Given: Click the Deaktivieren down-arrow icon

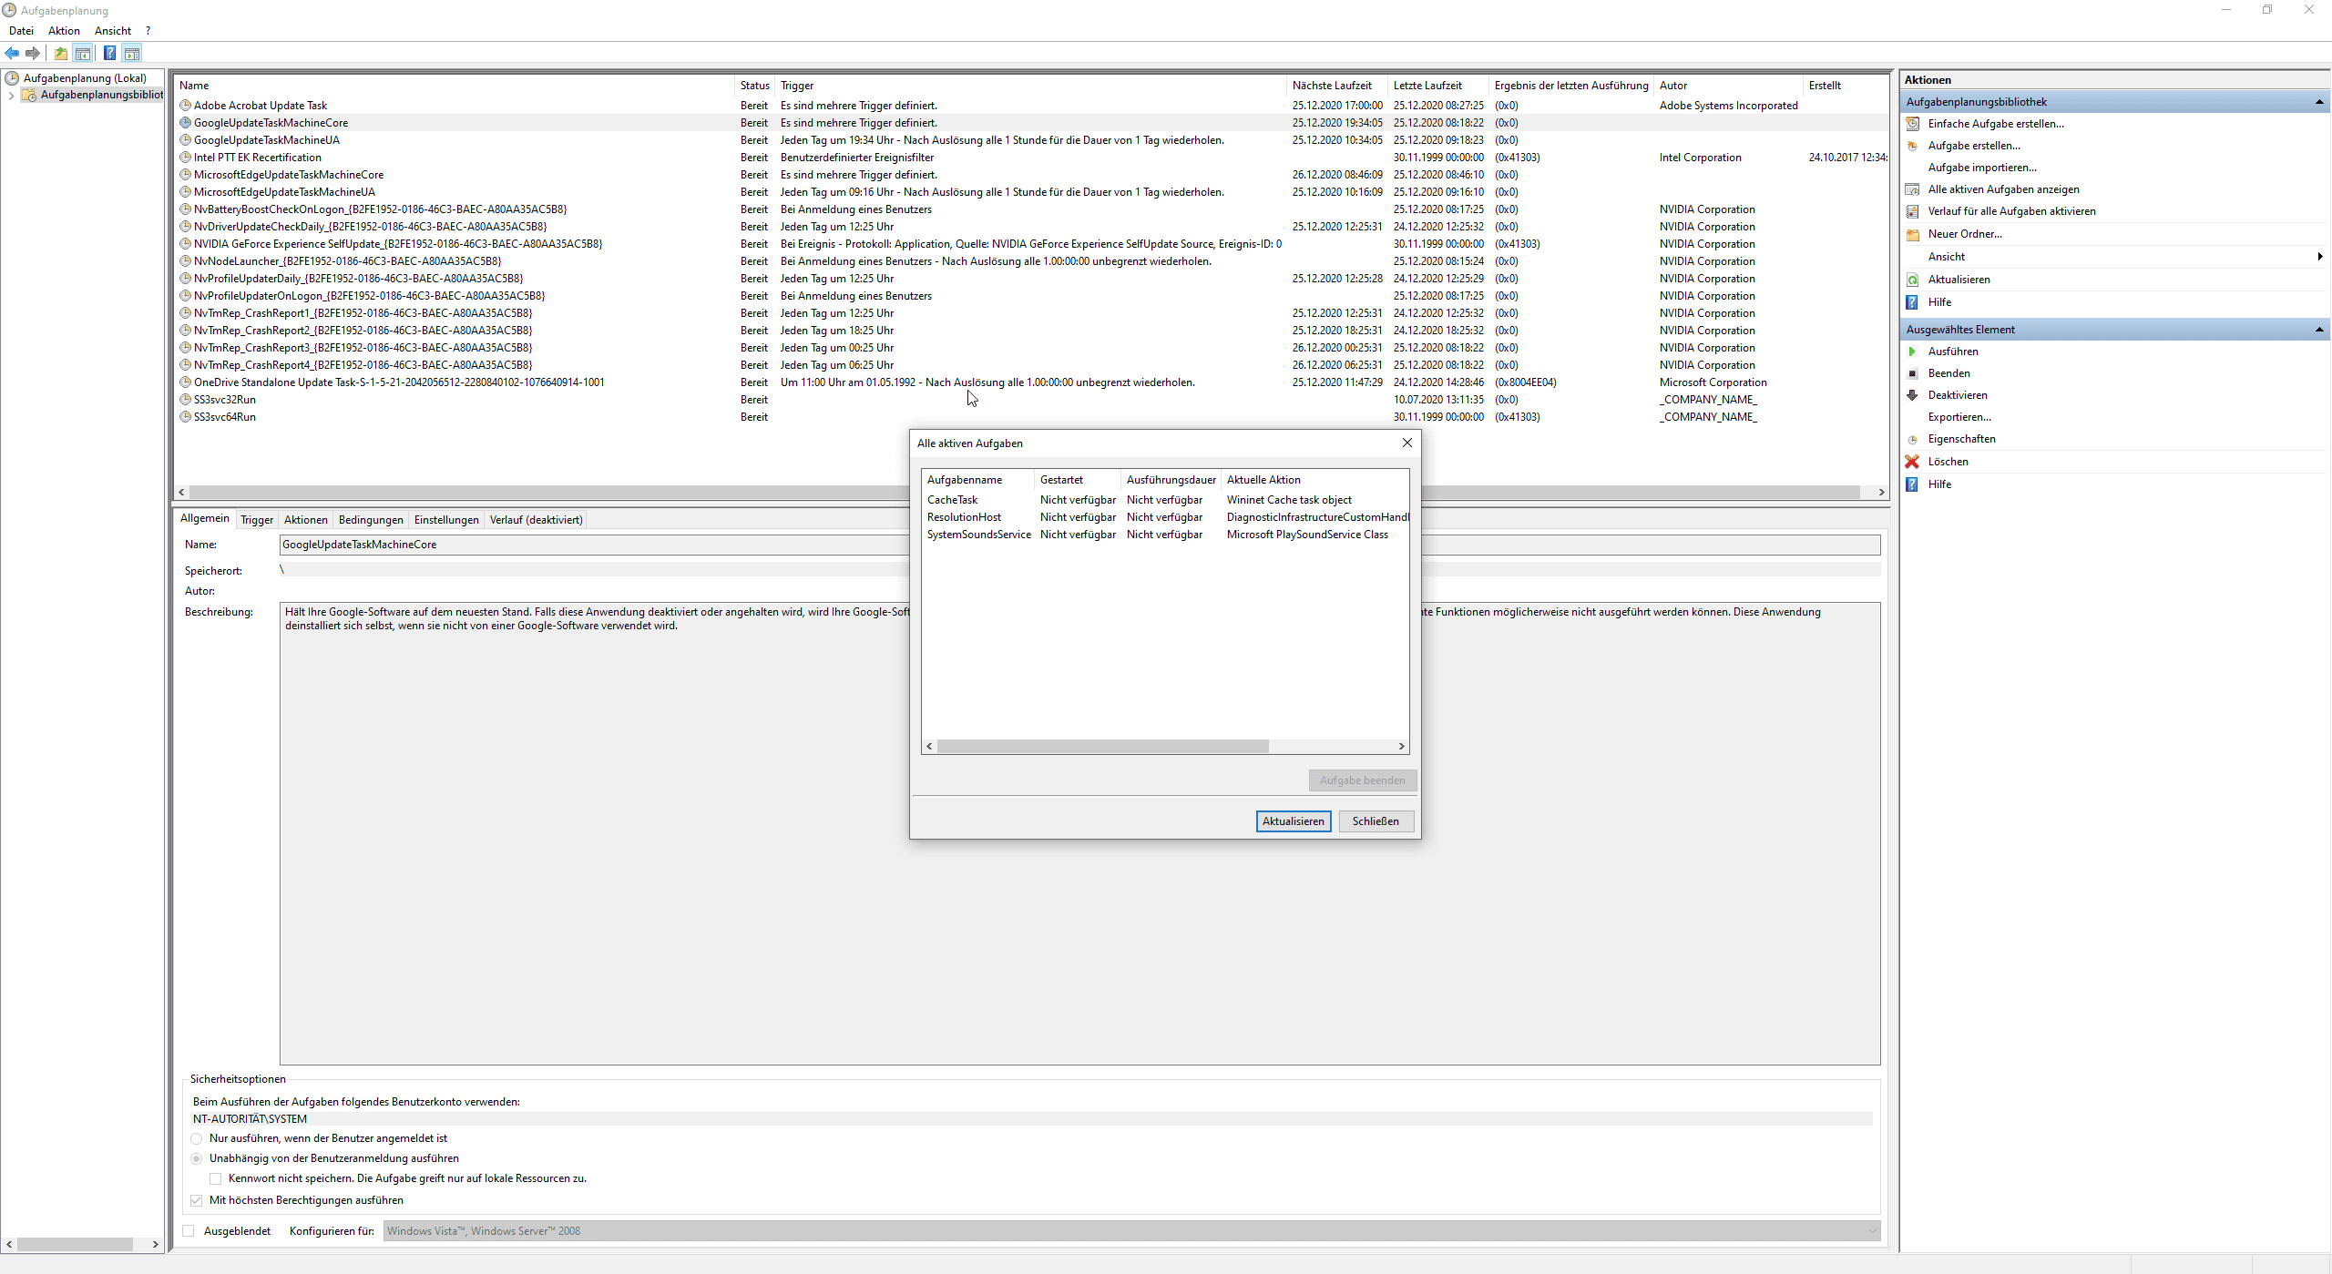Looking at the screenshot, I should [x=1912, y=395].
